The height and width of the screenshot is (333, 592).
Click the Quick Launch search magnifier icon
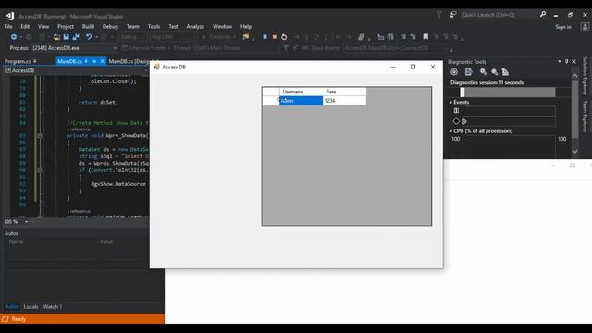coord(543,15)
